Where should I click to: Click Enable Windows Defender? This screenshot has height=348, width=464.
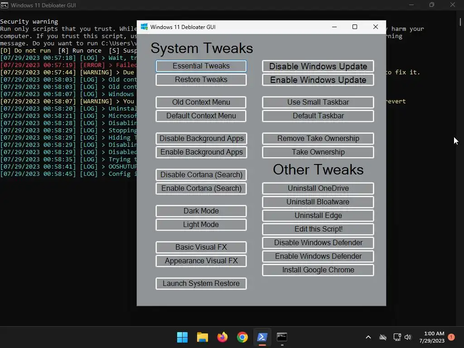[x=318, y=256]
